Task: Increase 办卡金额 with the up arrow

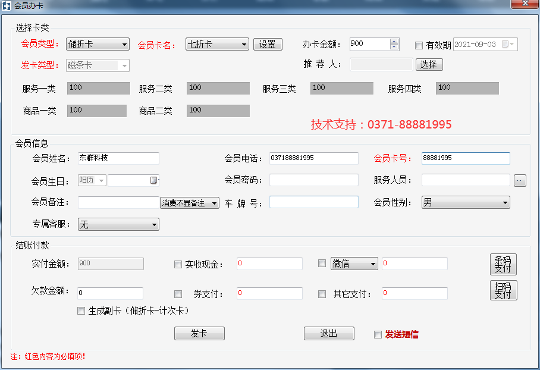Action: [x=394, y=41]
